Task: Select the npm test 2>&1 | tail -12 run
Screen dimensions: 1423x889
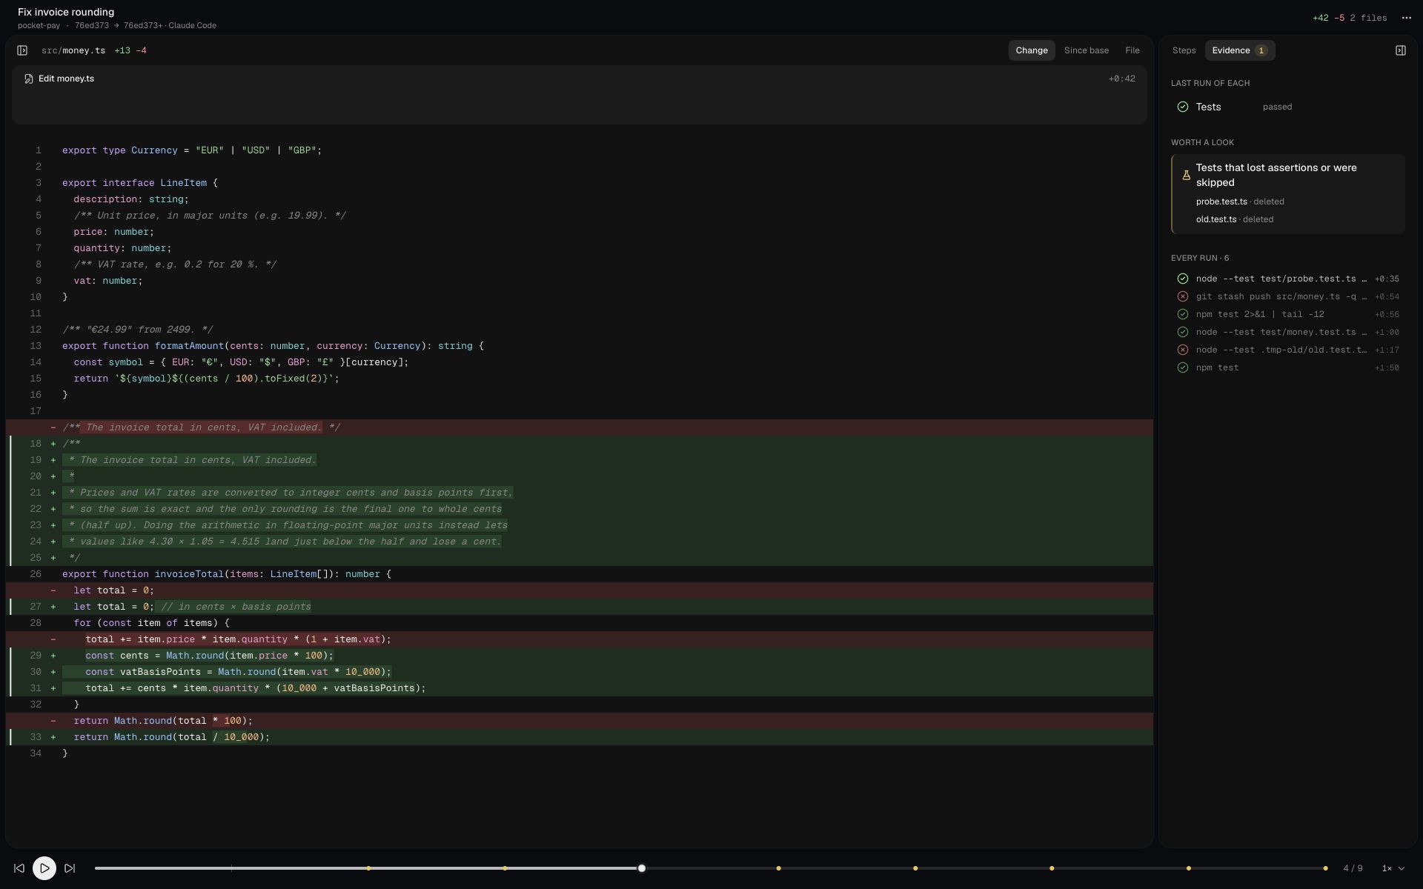Action: (x=1288, y=314)
